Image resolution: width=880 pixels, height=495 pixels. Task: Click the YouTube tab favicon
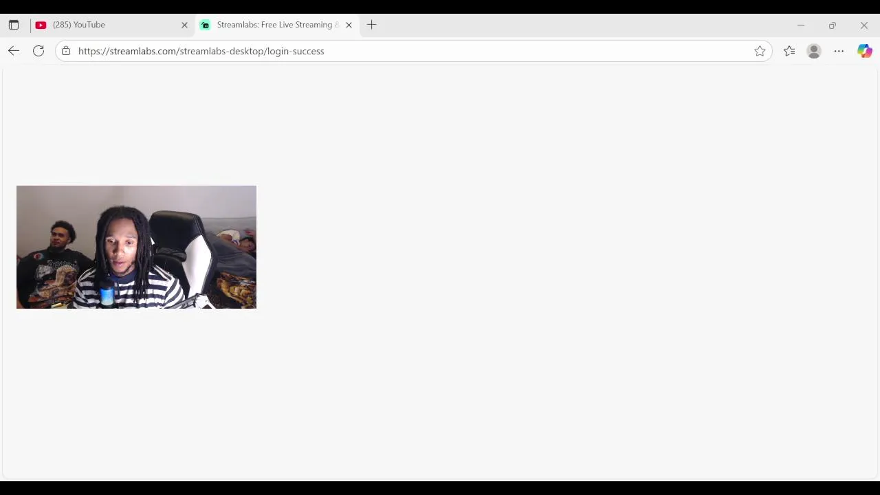point(41,25)
